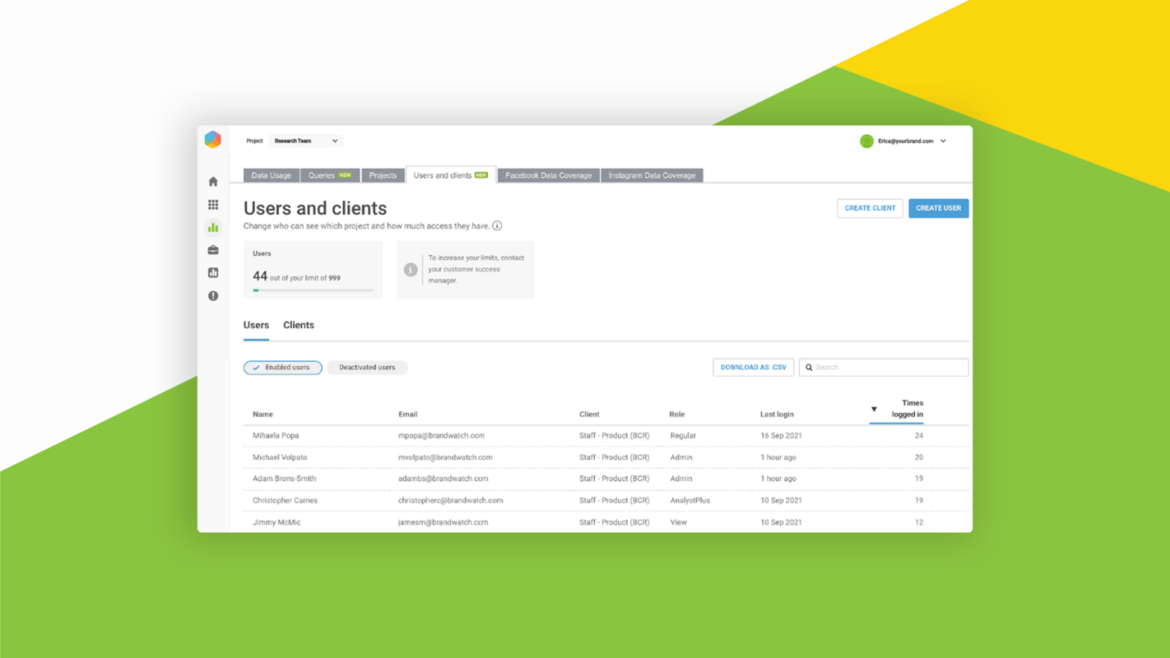The height and width of the screenshot is (658, 1170).
Task: Select the briefcase icon in the sidebar
Action: (213, 249)
